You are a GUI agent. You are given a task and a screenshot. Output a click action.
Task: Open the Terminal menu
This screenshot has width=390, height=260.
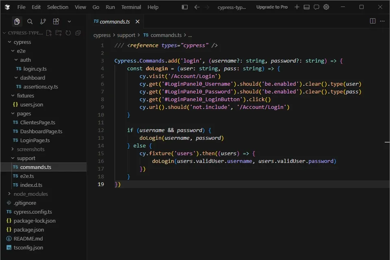click(131, 7)
